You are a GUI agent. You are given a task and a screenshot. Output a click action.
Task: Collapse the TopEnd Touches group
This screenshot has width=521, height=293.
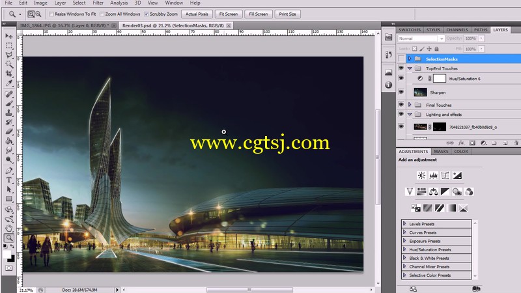(410, 68)
